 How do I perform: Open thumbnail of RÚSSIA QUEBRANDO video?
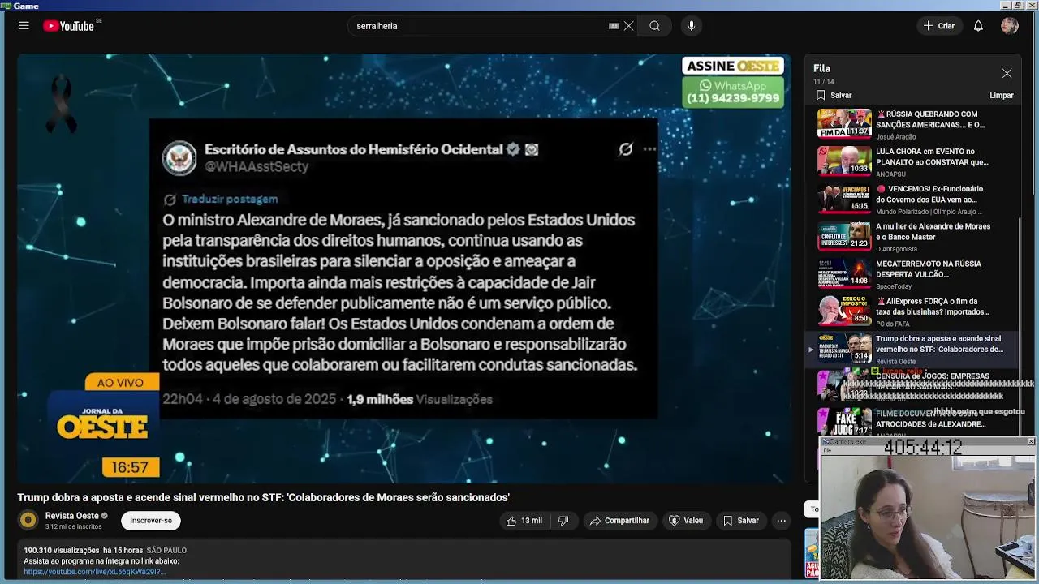pyautogui.click(x=844, y=123)
